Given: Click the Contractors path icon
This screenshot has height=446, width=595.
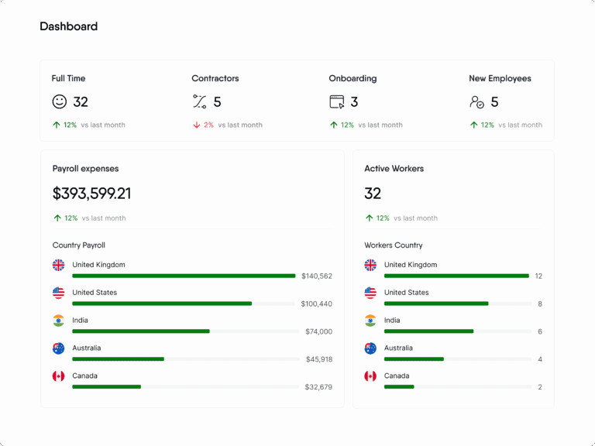Looking at the screenshot, I should 200,101.
